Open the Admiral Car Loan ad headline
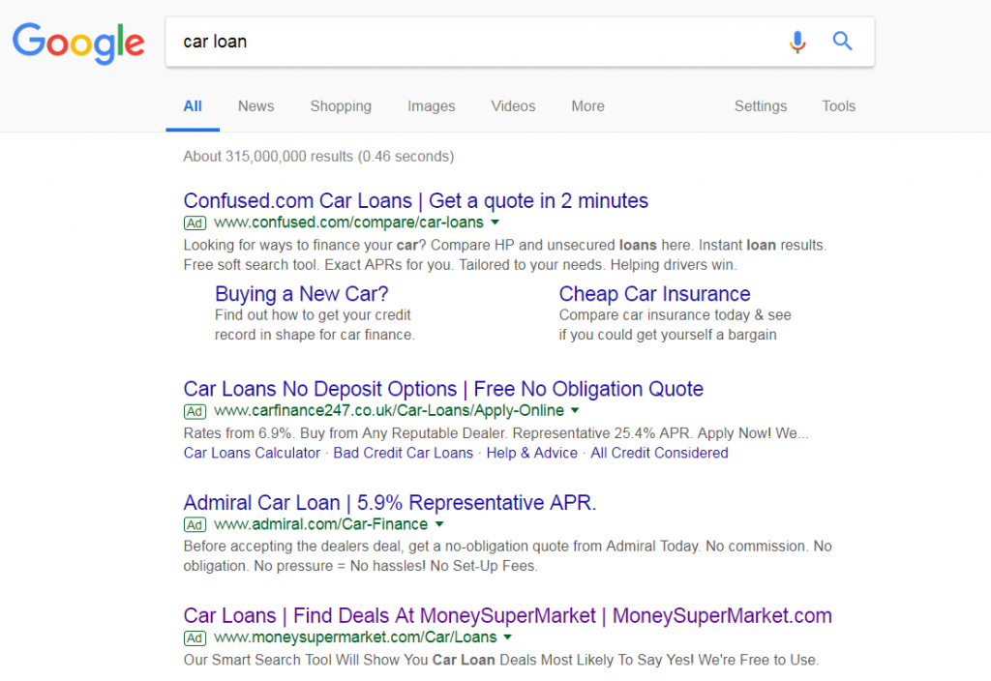The height and width of the screenshot is (681, 991). click(390, 502)
